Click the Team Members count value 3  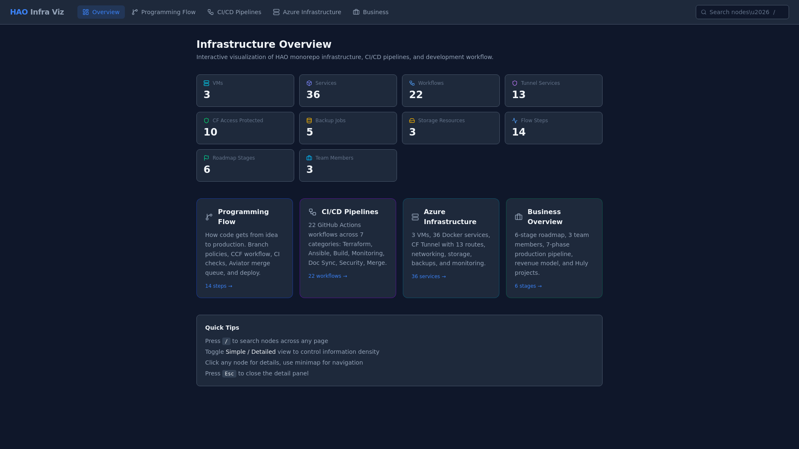point(310,170)
